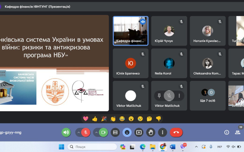
Task: Open Copilot from the taskbar
Action: click(x=123, y=147)
